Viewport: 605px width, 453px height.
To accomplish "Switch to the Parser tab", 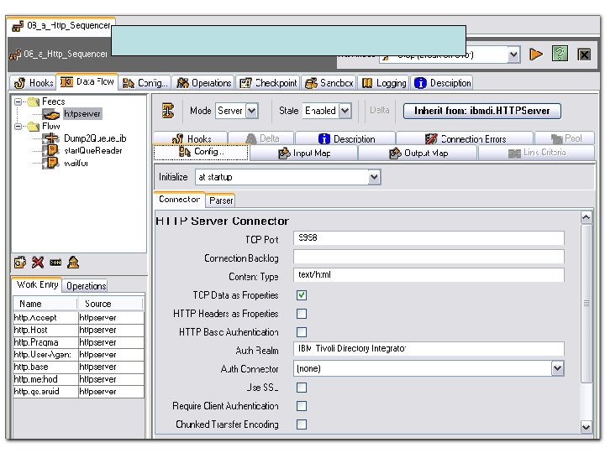I will pos(221,200).
